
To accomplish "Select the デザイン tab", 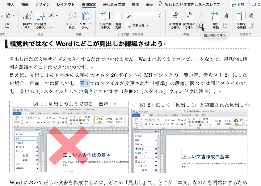I will click(x=43, y=5).
